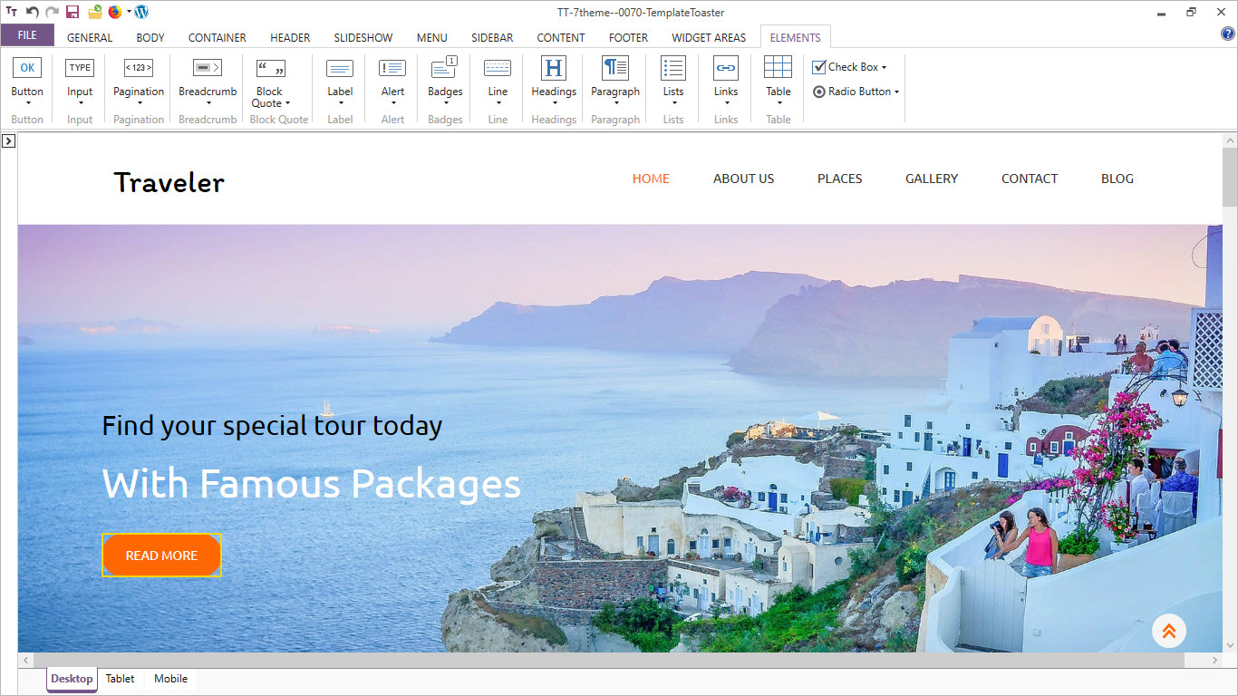The image size is (1238, 696).
Task: Switch to the SLIDESHOW ribbon tab
Action: pos(363,37)
